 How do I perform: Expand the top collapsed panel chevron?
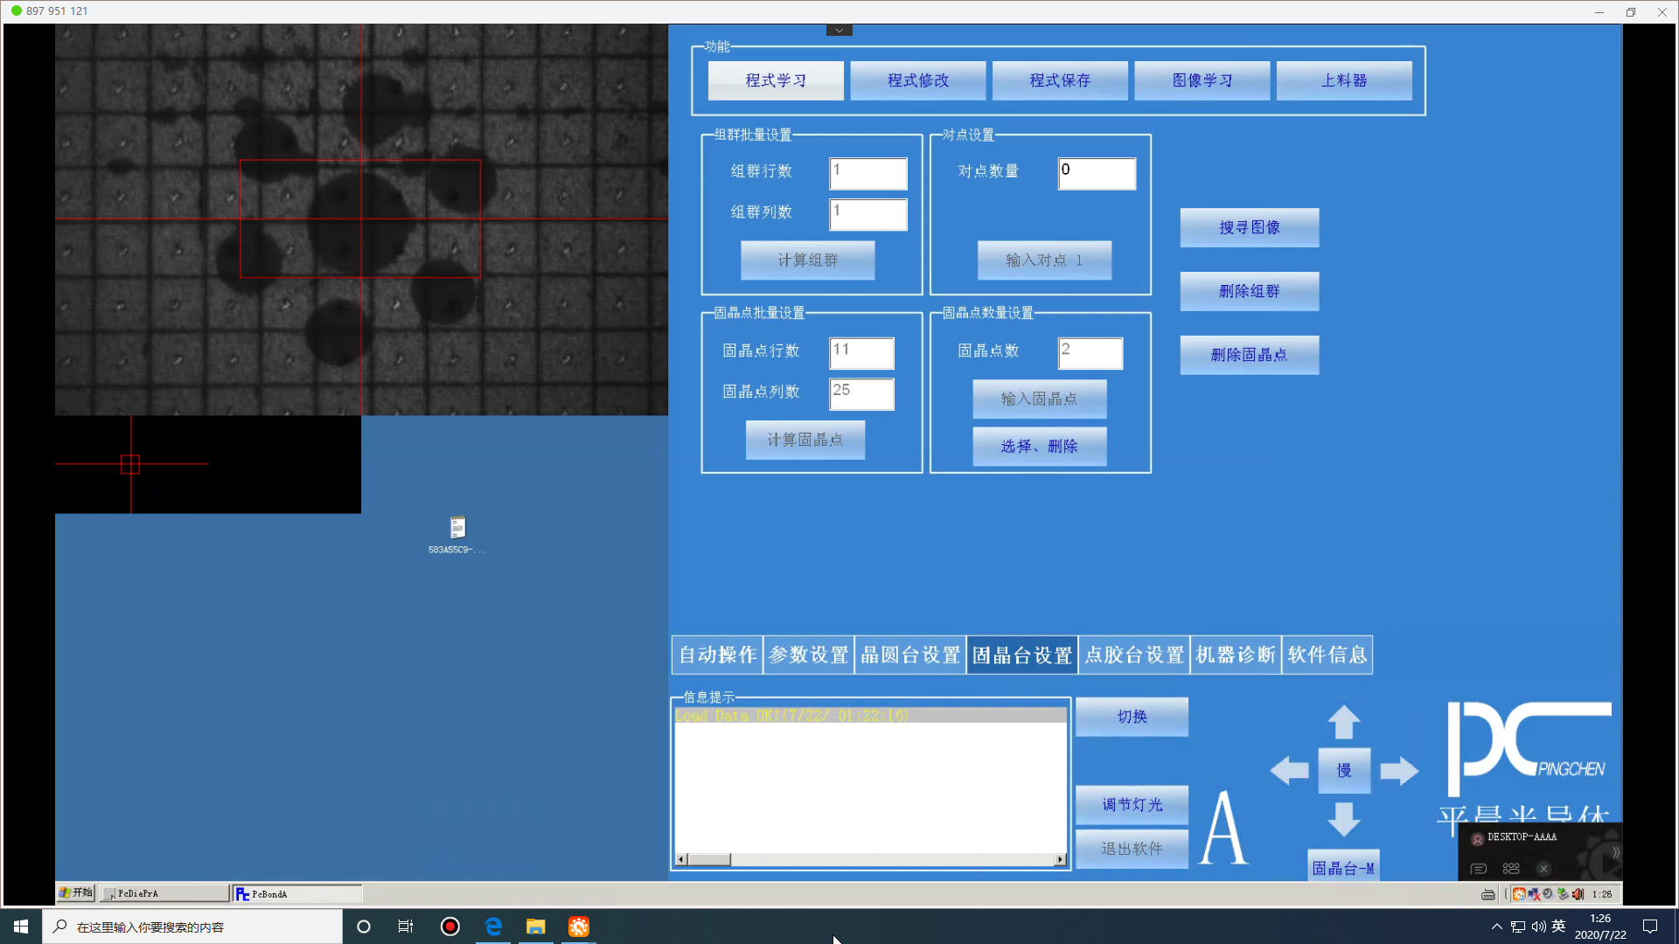point(839,31)
